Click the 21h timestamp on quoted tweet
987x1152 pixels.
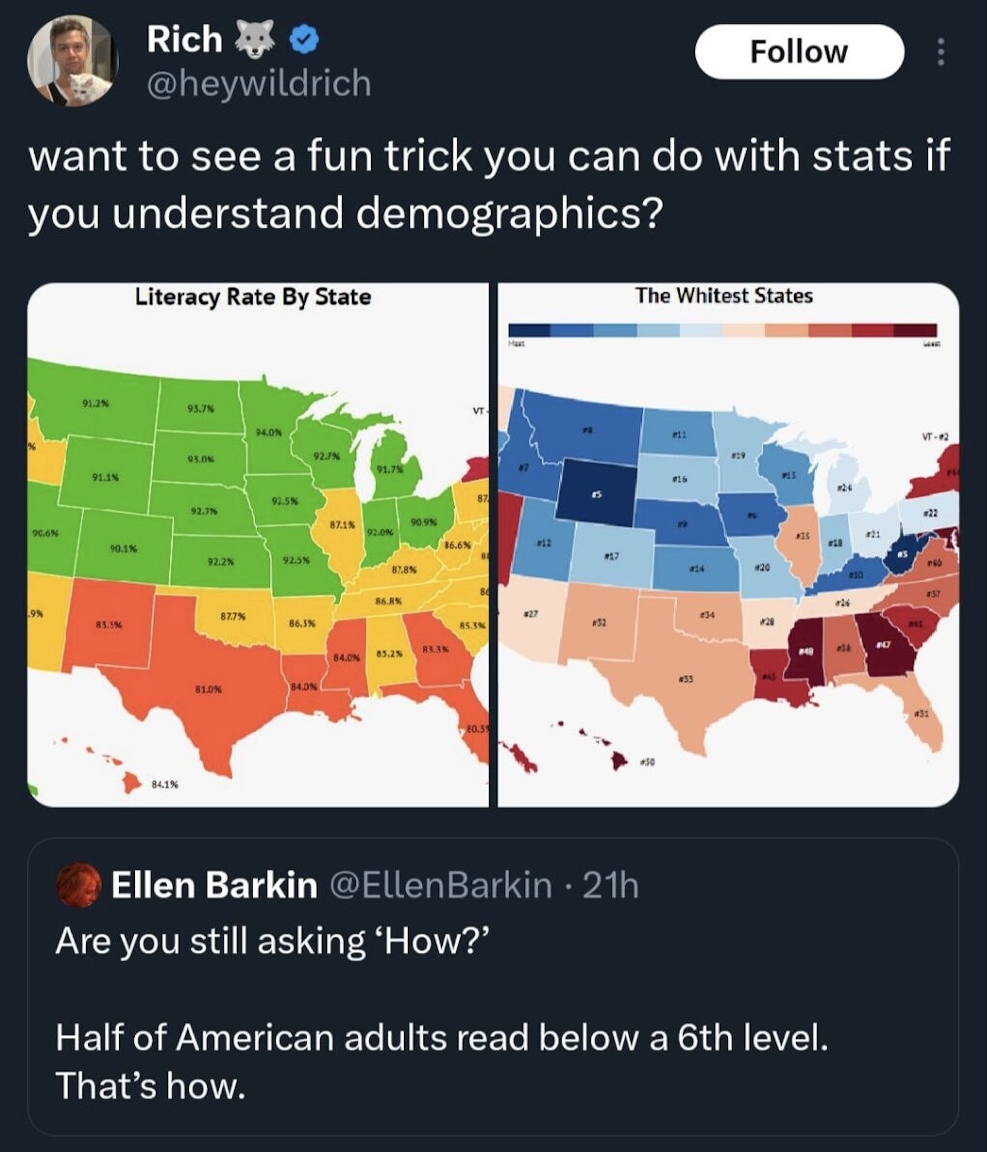tap(611, 885)
